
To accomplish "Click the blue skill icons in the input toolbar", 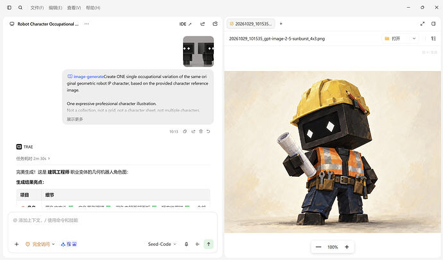I will point(69,244).
